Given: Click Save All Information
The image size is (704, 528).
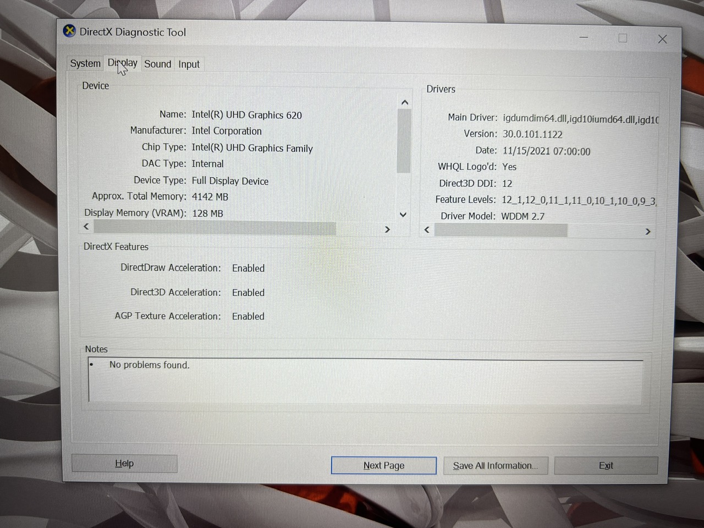Looking at the screenshot, I should 494,465.
